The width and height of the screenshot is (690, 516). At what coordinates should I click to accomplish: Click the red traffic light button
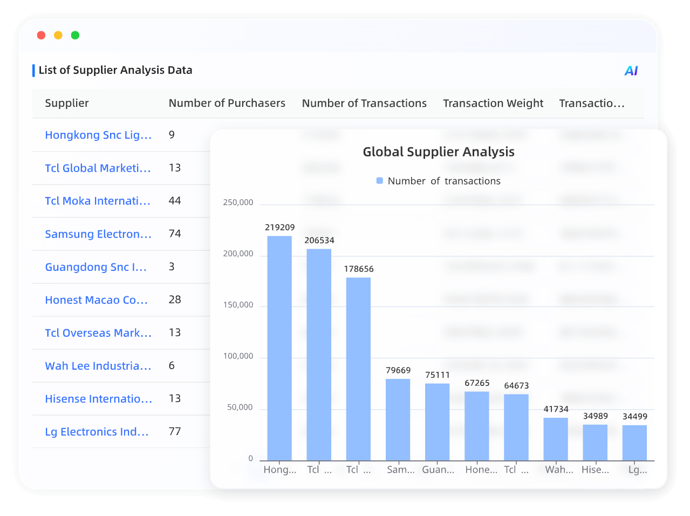(42, 35)
